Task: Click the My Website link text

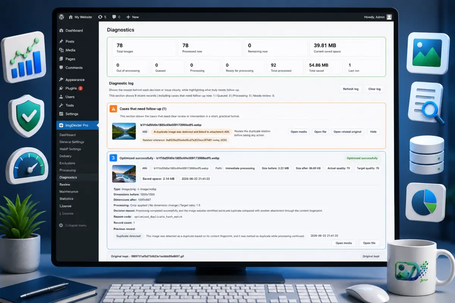Action: point(83,17)
